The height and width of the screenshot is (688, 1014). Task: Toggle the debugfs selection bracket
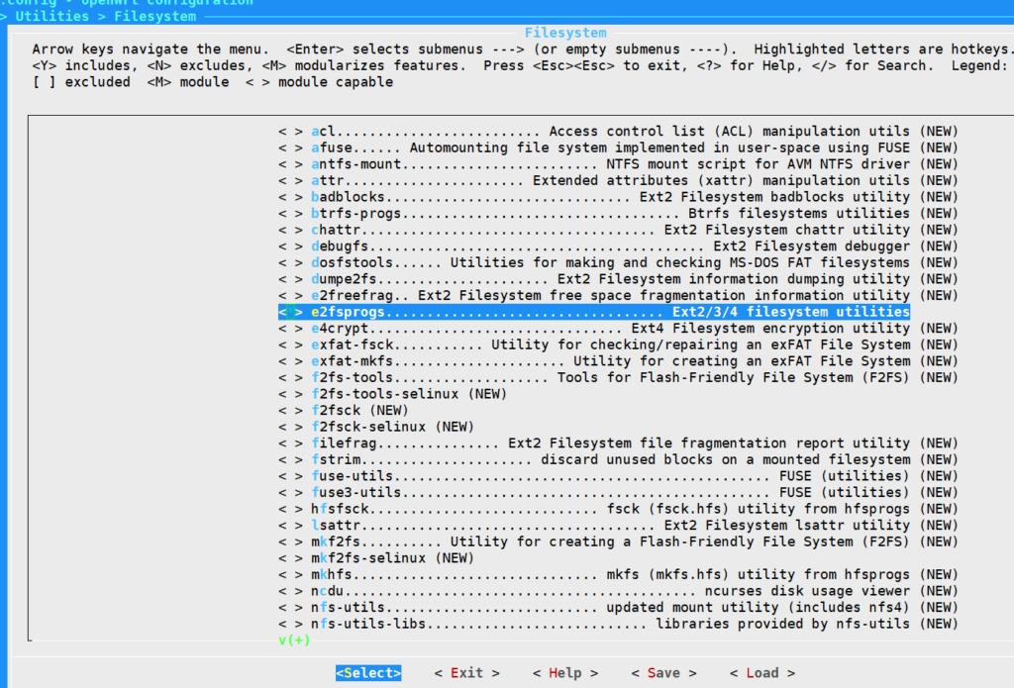(x=290, y=246)
